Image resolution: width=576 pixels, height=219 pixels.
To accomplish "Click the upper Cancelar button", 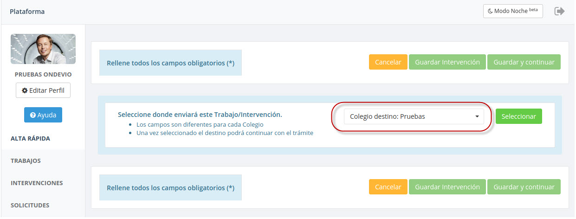I will [388, 62].
